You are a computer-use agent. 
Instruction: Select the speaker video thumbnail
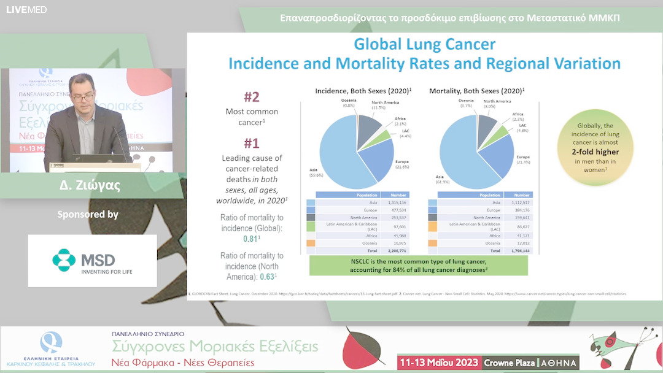pyautogui.click(x=93, y=120)
